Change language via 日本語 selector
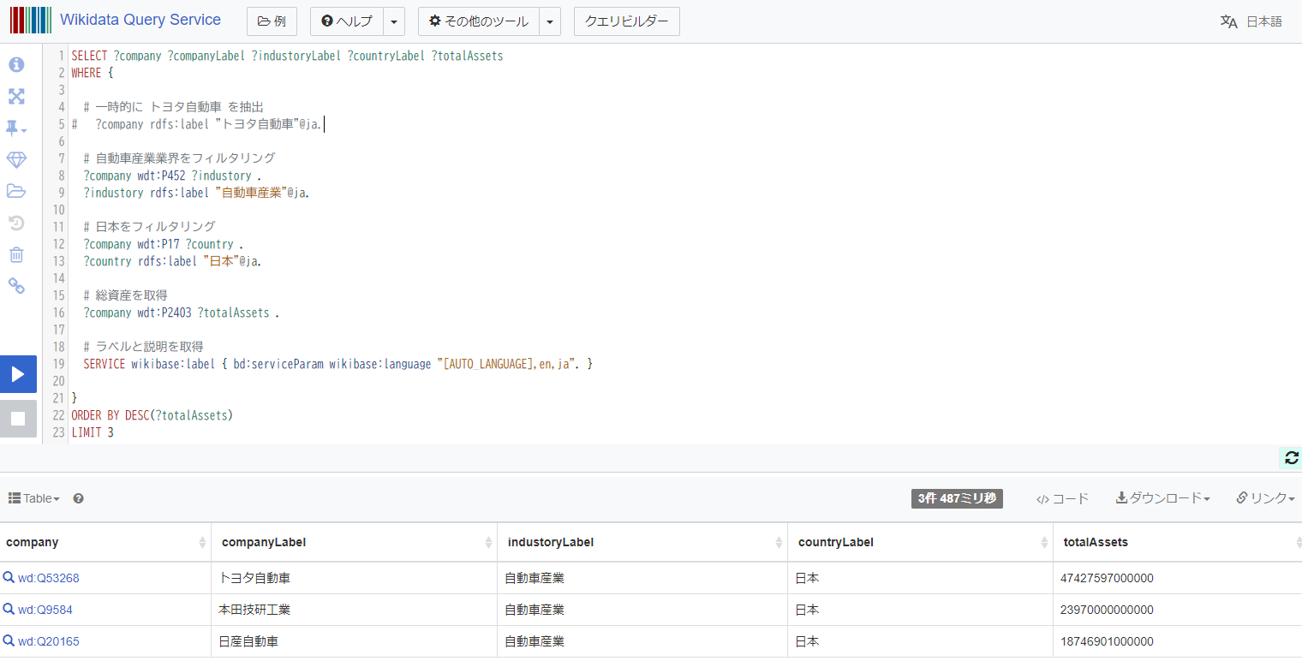Screen dimensions: 1302x667 coord(1251,21)
